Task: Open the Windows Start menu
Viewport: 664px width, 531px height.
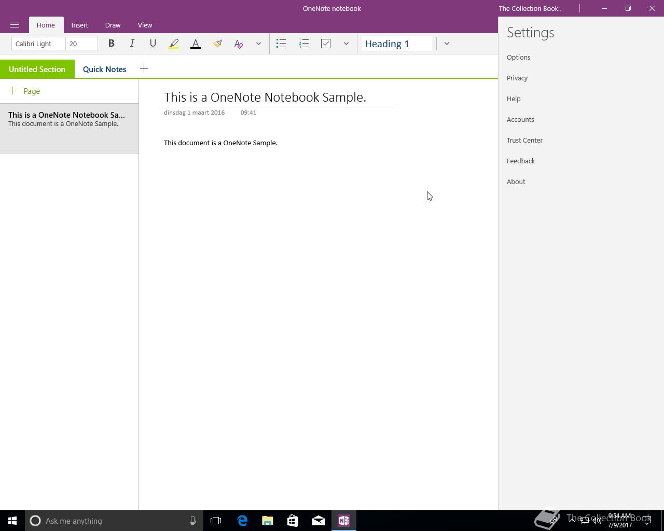Action: click(12, 521)
